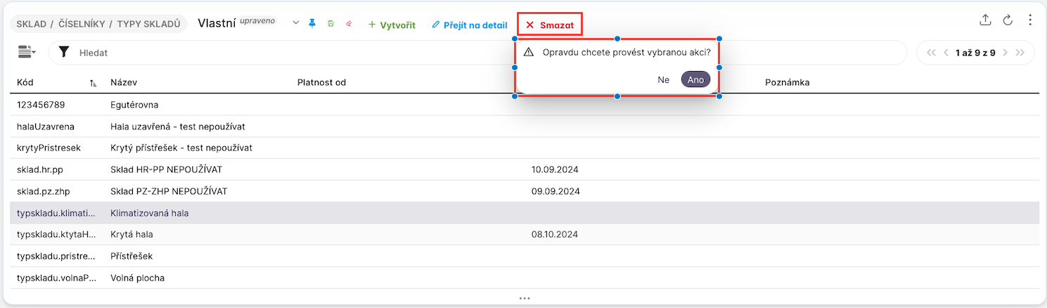Expand the bottom three-dot panel handle
Image resolution: width=1047 pixels, height=308 pixels.
[x=524, y=298]
